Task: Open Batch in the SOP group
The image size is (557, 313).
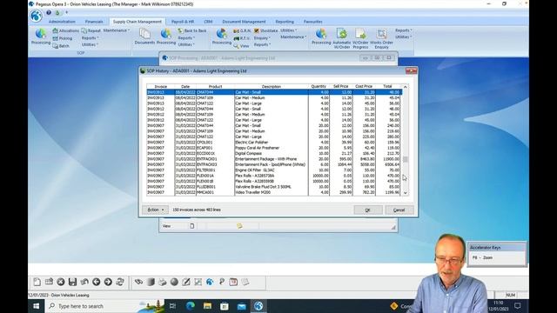Action: coord(61,46)
